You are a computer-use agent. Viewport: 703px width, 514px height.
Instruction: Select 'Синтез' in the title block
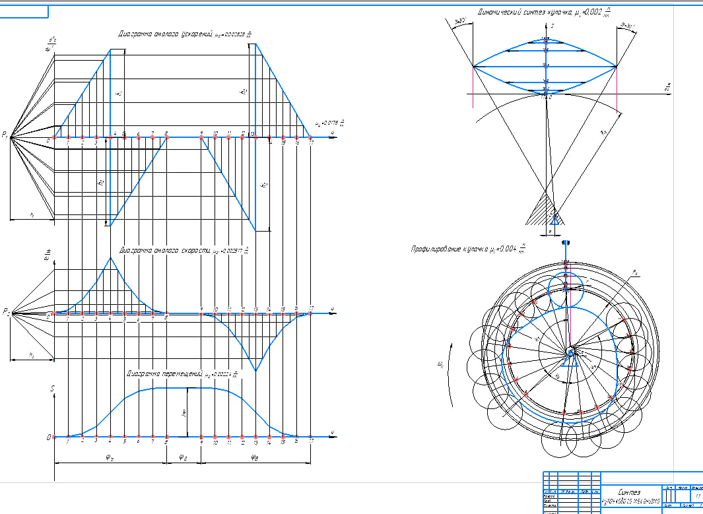pyautogui.click(x=629, y=492)
